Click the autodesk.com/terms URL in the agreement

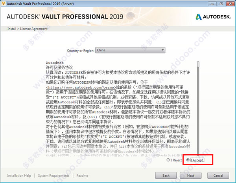pyautogui.click(x=81, y=87)
